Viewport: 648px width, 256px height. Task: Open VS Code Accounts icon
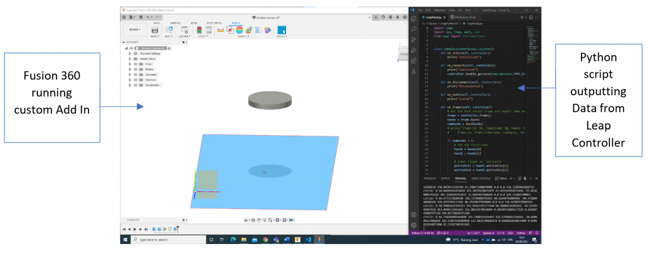tap(414, 215)
